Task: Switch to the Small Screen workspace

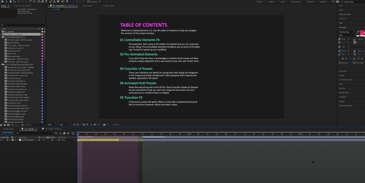Action: point(296,2)
